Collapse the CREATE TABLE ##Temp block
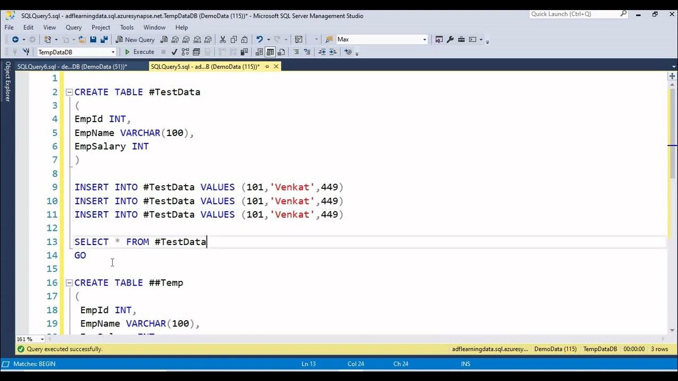 click(x=69, y=283)
